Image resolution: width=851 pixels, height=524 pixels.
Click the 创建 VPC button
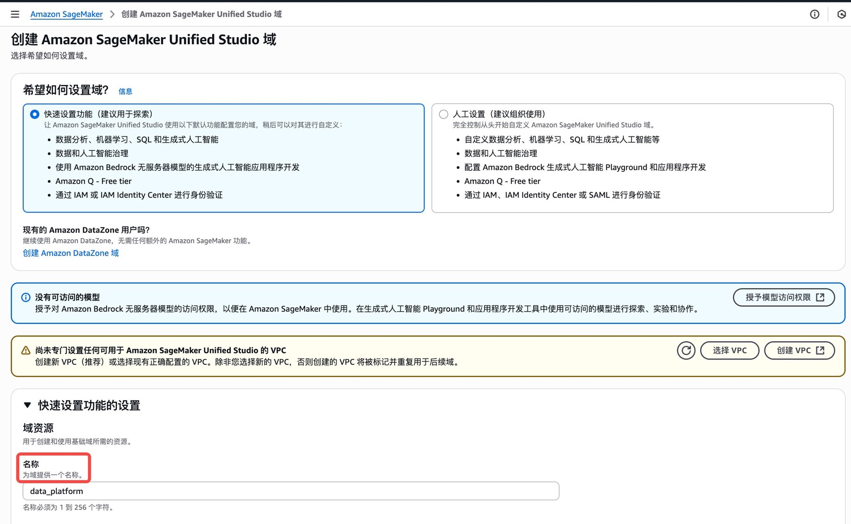[x=799, y=350]
